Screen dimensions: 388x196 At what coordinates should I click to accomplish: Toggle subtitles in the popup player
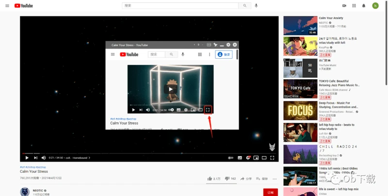(178, 110)
